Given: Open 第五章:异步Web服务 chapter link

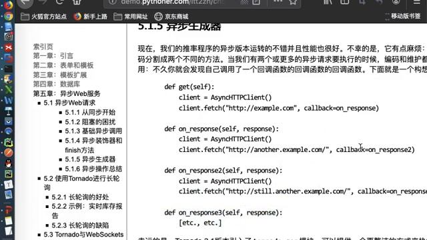Looking at the screenshot, I should click(67, 93).
